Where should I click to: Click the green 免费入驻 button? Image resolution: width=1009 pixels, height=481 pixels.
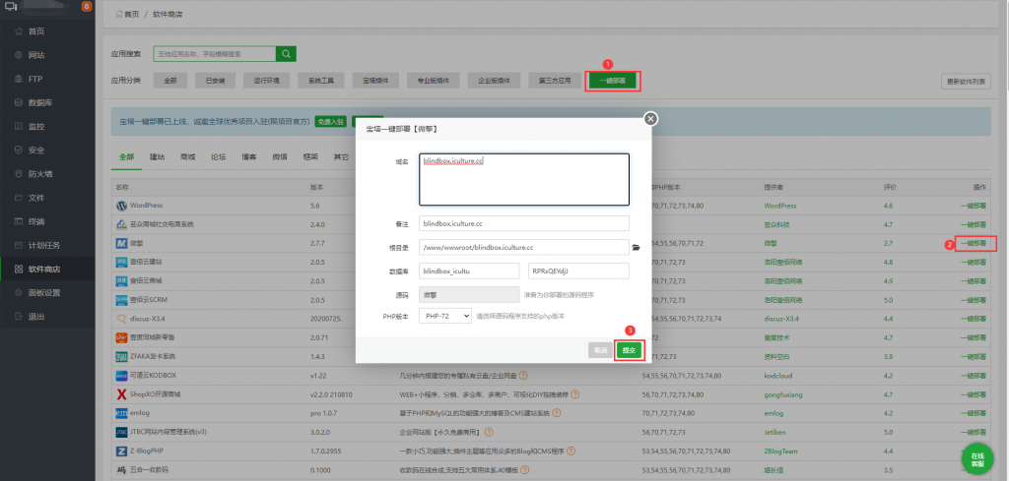[331, 121]
